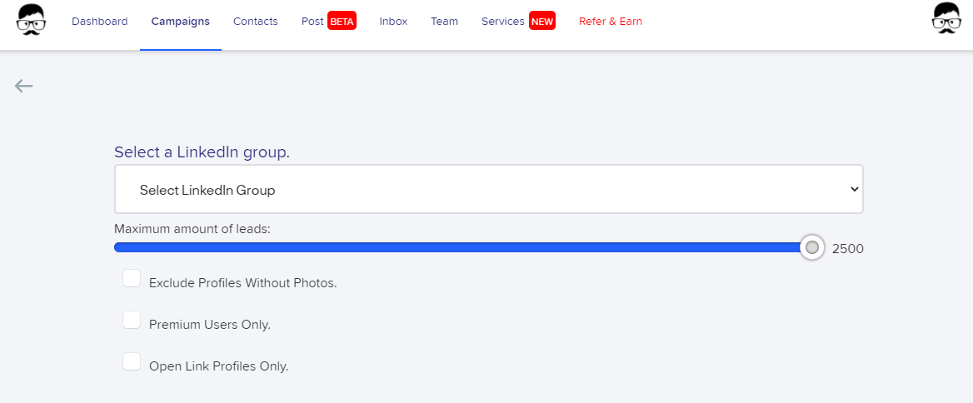
Task: Open the profile avatar at top right
Action: (946, 18)
